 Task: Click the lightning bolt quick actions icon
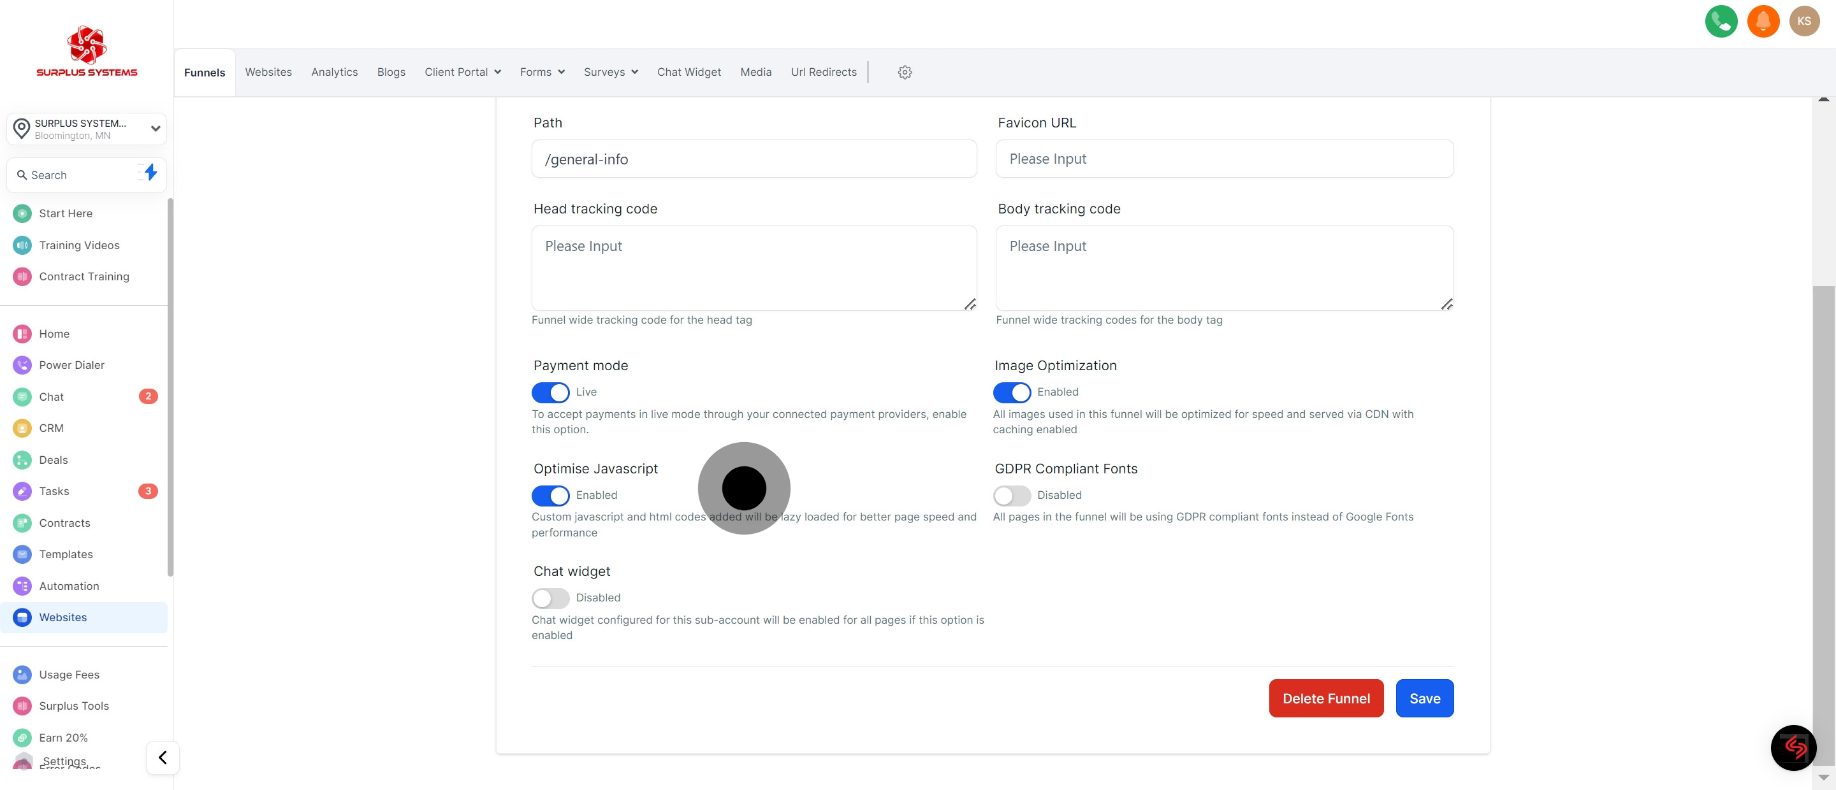(150, 173)
